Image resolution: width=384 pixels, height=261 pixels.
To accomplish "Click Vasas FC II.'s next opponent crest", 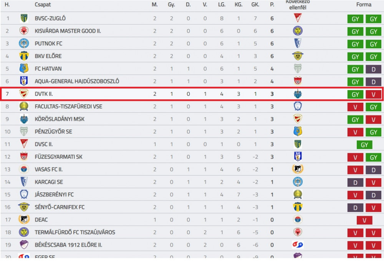I will pos(298,169).
